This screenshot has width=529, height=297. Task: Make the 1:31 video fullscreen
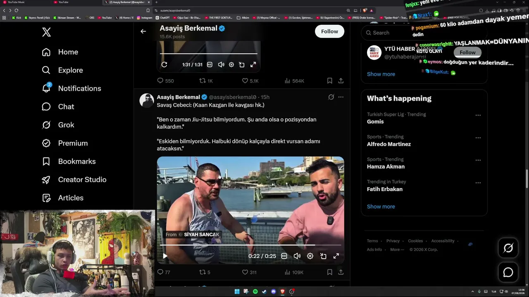click(x=253, y=64)
